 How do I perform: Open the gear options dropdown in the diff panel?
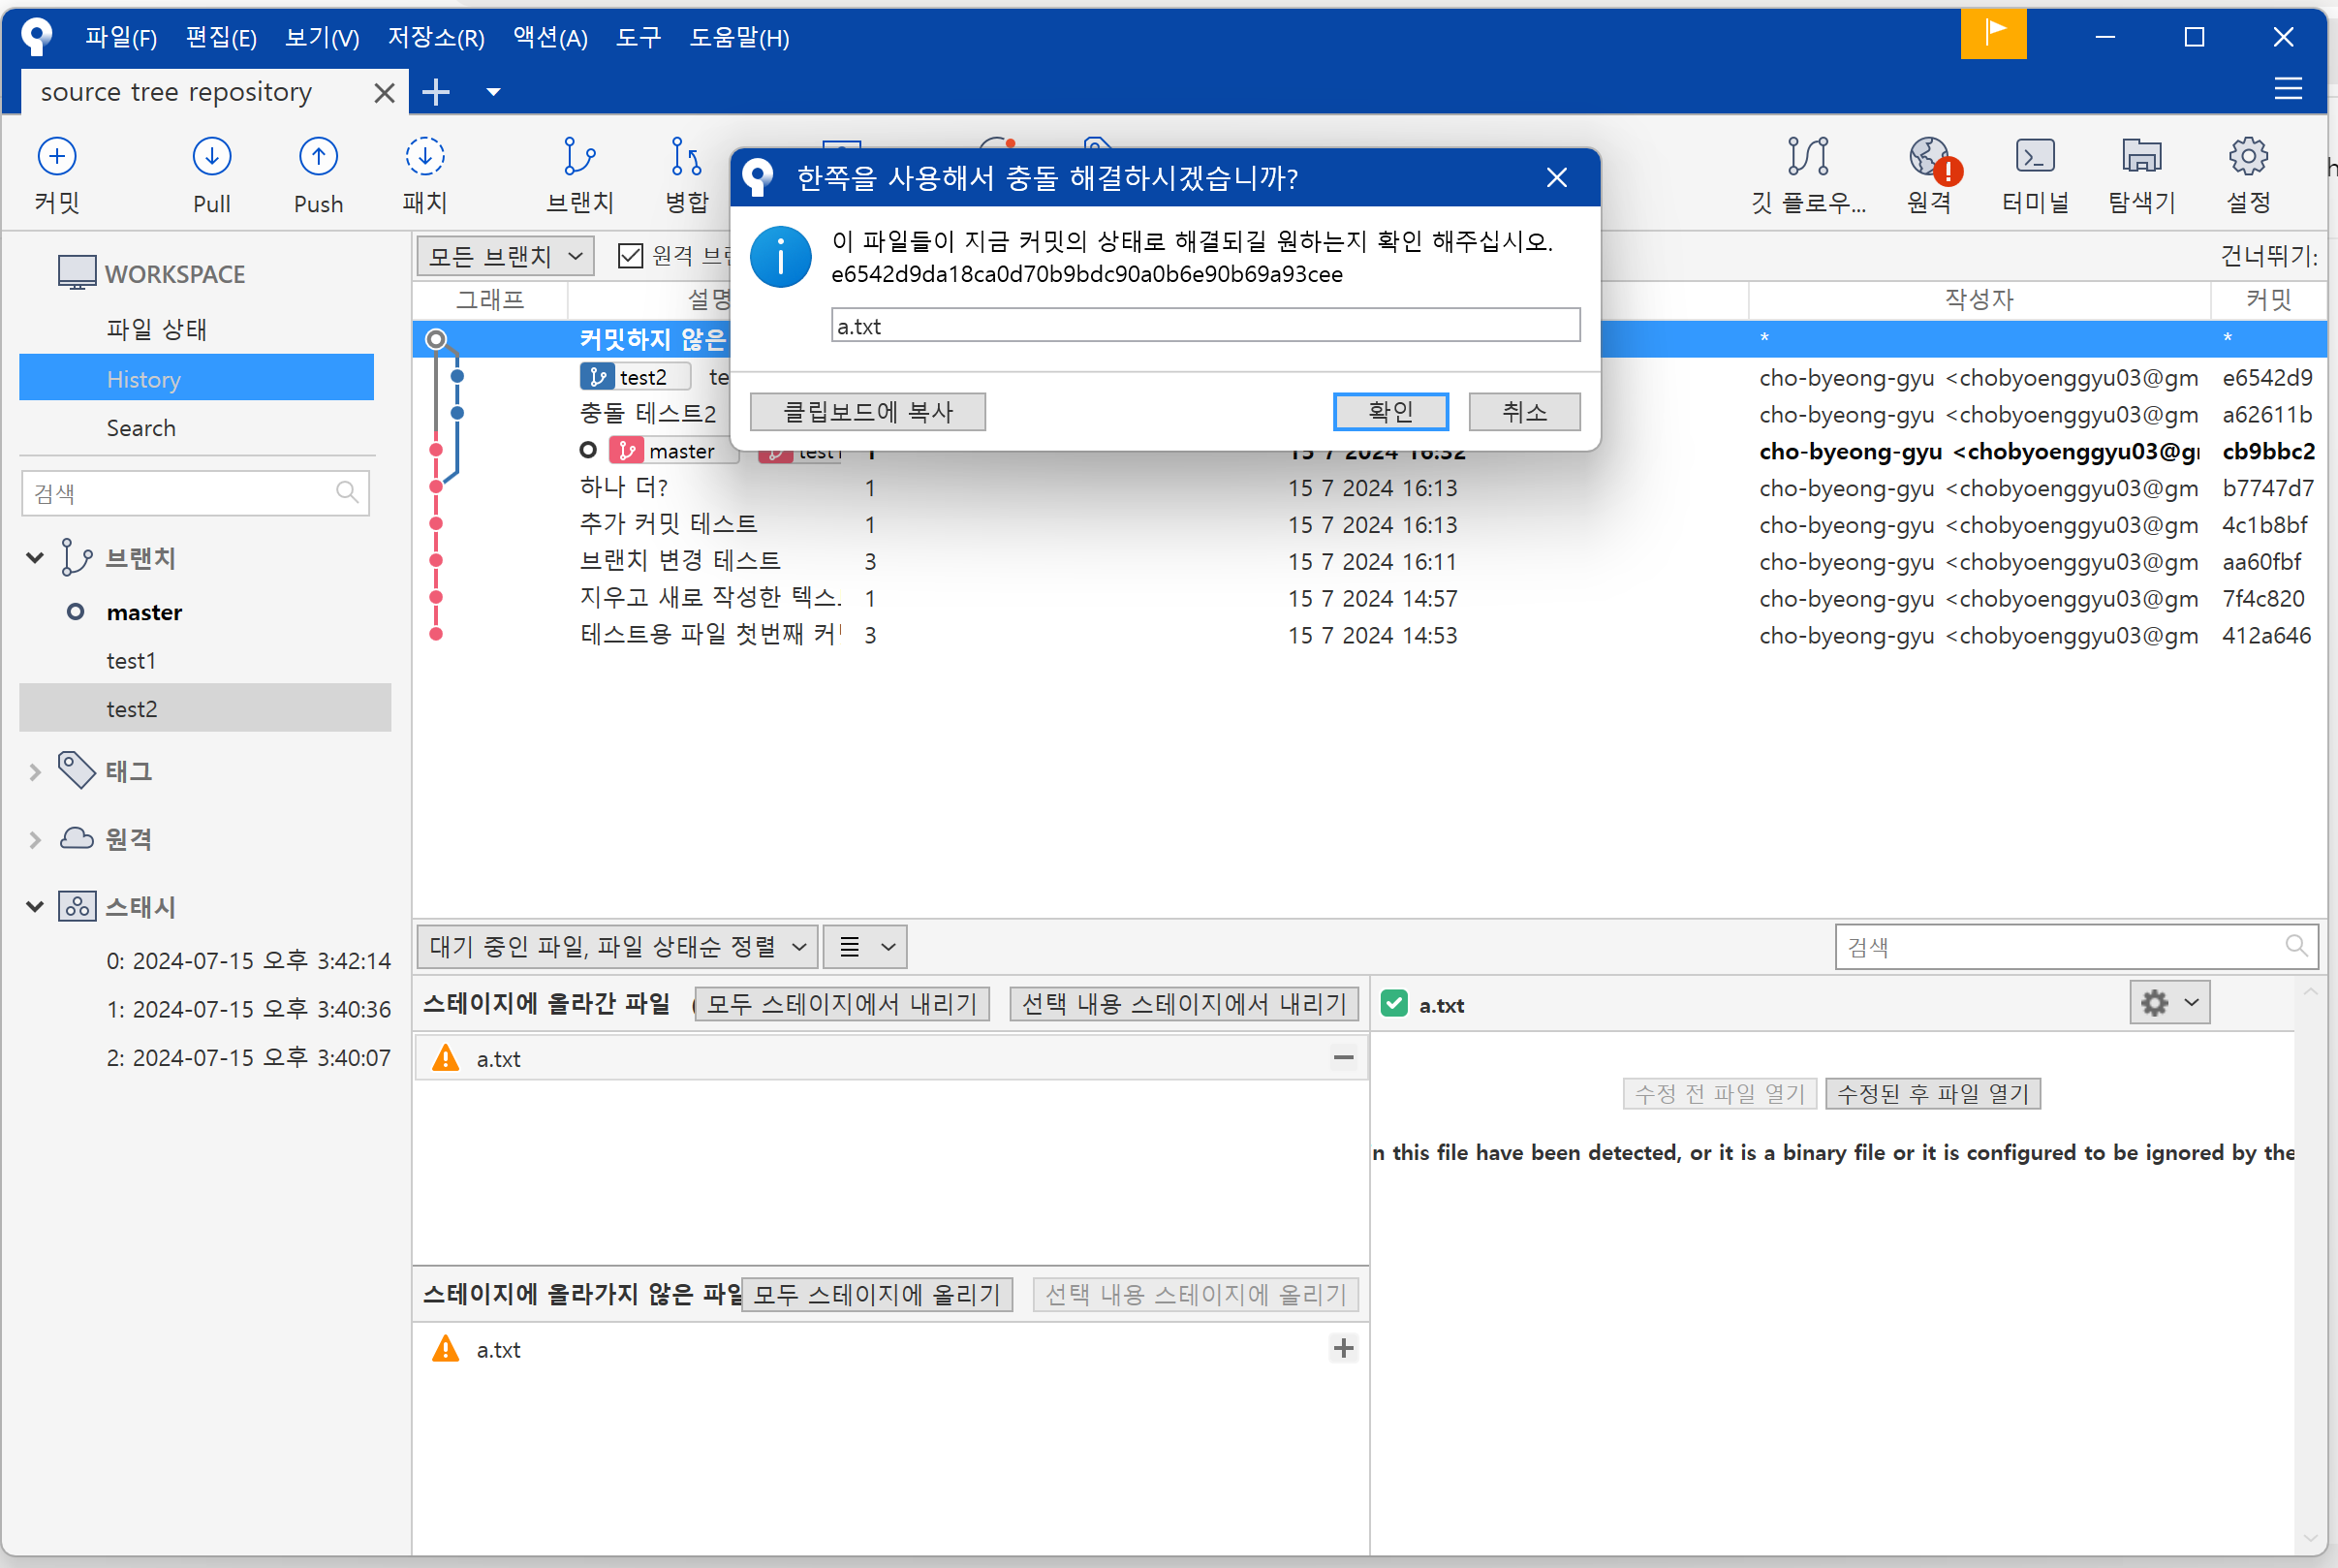[2170, 1002]
